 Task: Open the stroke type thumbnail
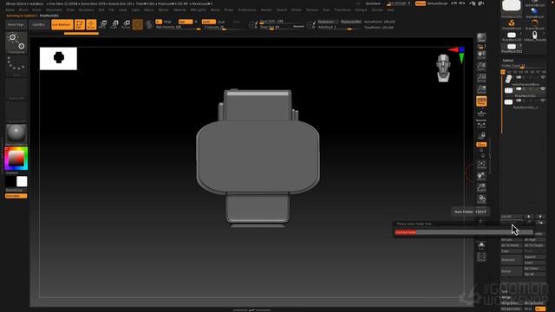[x=16, y=66]
